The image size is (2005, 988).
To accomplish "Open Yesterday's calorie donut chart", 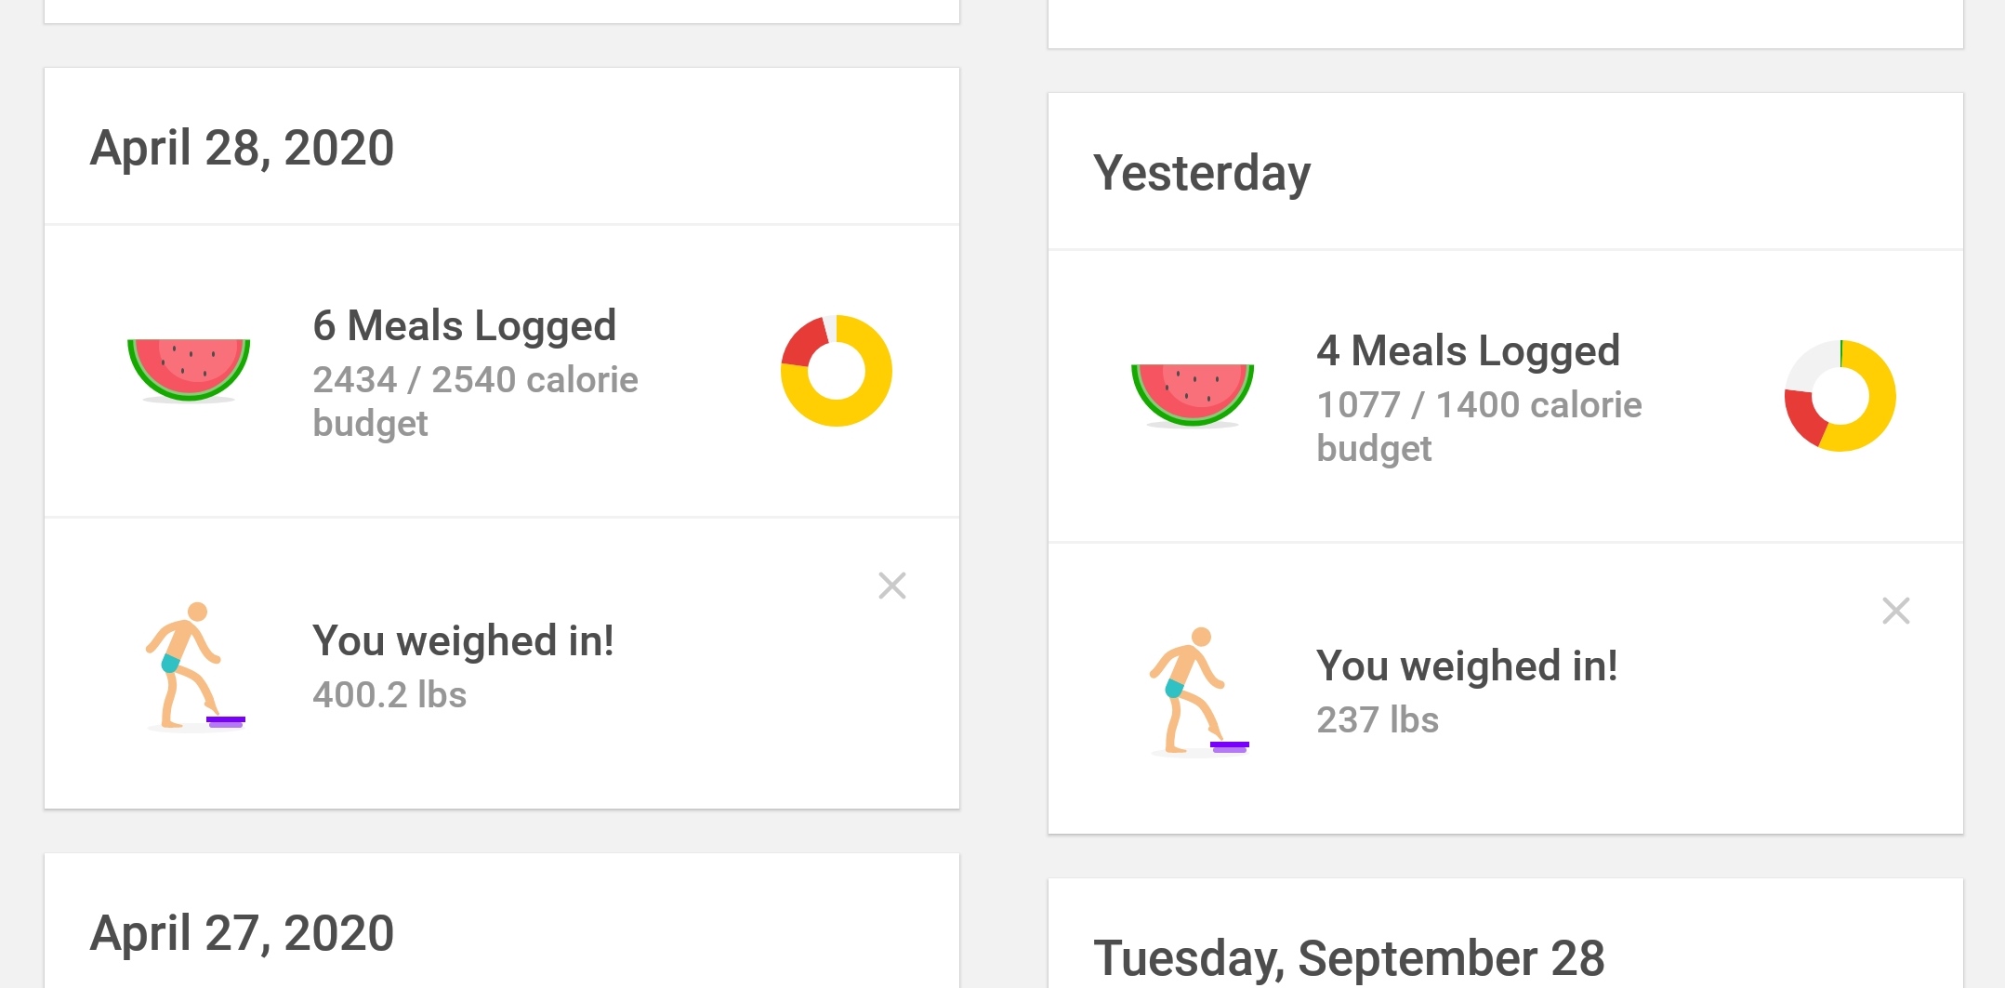I will 1840,396.
